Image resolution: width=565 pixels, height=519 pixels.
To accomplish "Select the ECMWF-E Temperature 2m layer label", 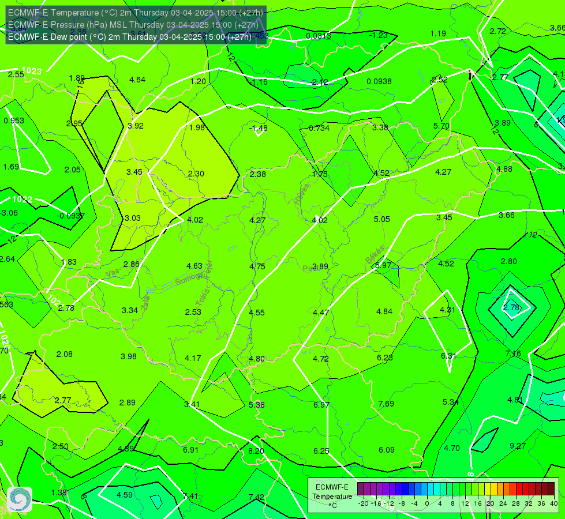I will (x=136, y=13).
